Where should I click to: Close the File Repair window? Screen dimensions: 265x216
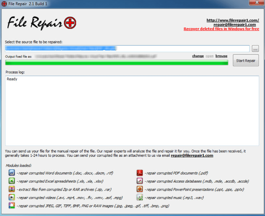point(257,2)
